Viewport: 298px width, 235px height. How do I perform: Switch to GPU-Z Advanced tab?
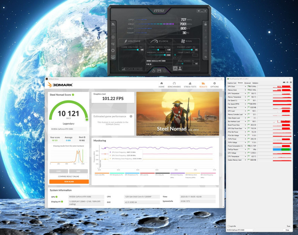247,83
